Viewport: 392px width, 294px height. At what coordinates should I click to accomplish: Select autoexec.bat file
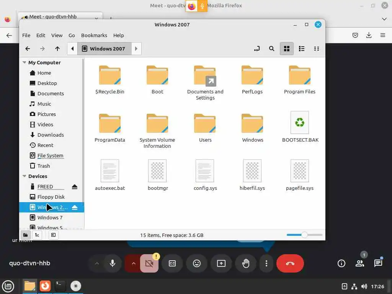[x=110, y=175]
